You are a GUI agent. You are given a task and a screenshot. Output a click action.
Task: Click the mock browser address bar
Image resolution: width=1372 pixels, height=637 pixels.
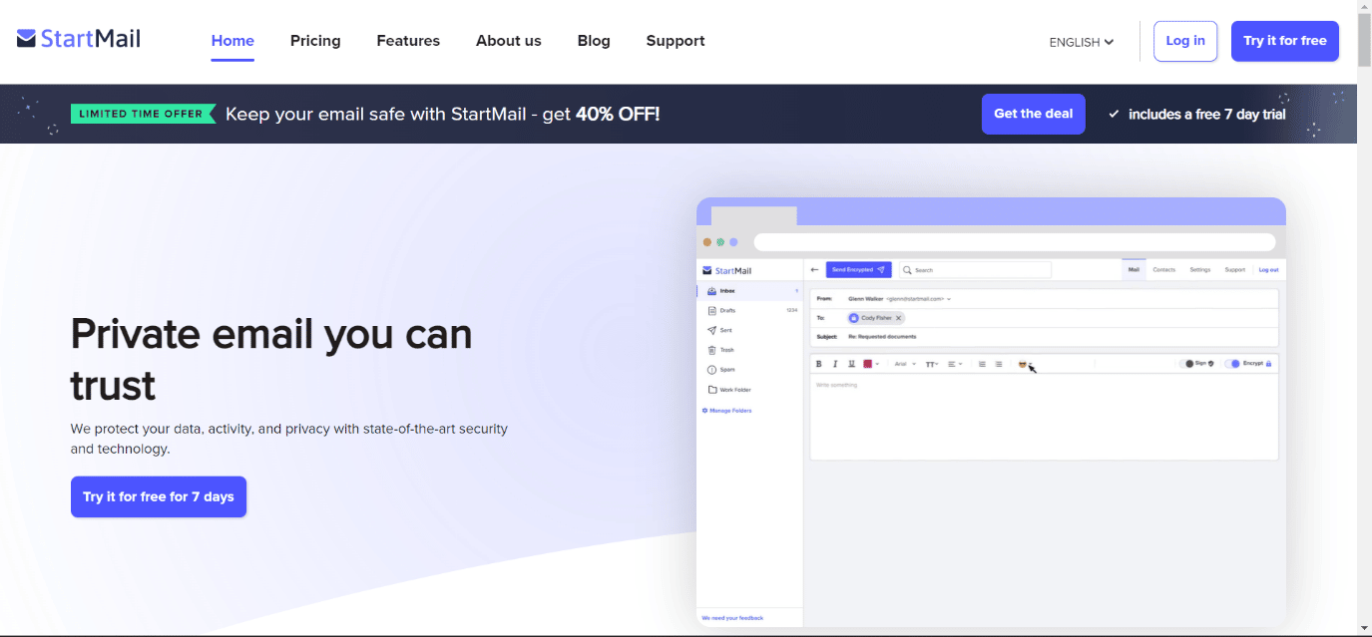pos(1014,242)
